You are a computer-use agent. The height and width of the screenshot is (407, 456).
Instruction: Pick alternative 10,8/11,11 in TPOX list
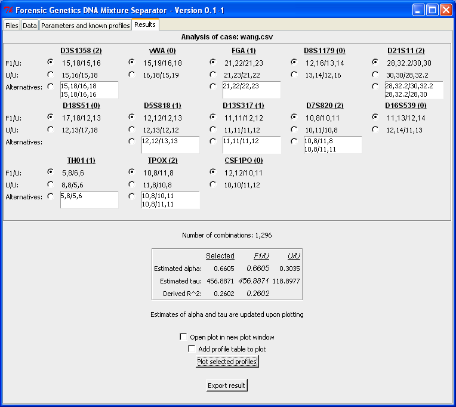pos(158,204)
